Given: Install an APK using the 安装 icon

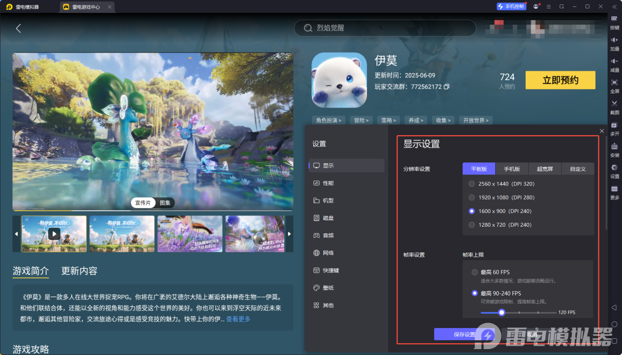Looking at the screenshot, I should [x=614, y=150].
